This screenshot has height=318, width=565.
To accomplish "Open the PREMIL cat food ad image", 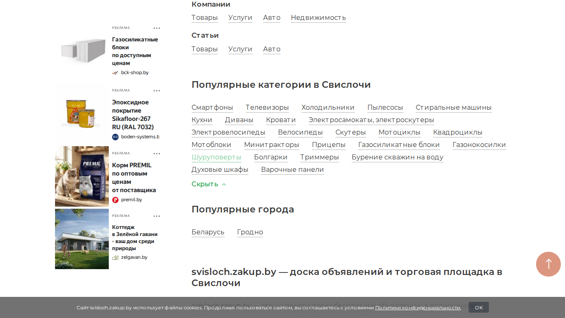I will point(82,176).
